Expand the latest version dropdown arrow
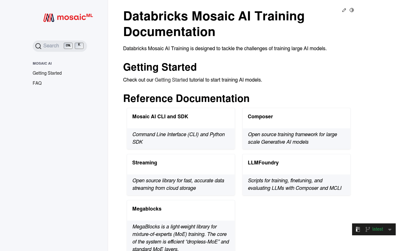The width and height of the screenshot is (402, 251). coord(390,230)
